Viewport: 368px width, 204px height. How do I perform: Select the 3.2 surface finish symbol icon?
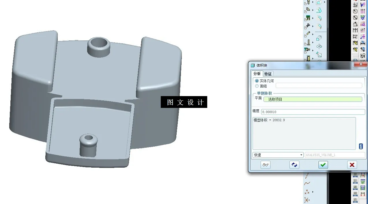pos(363,18)
